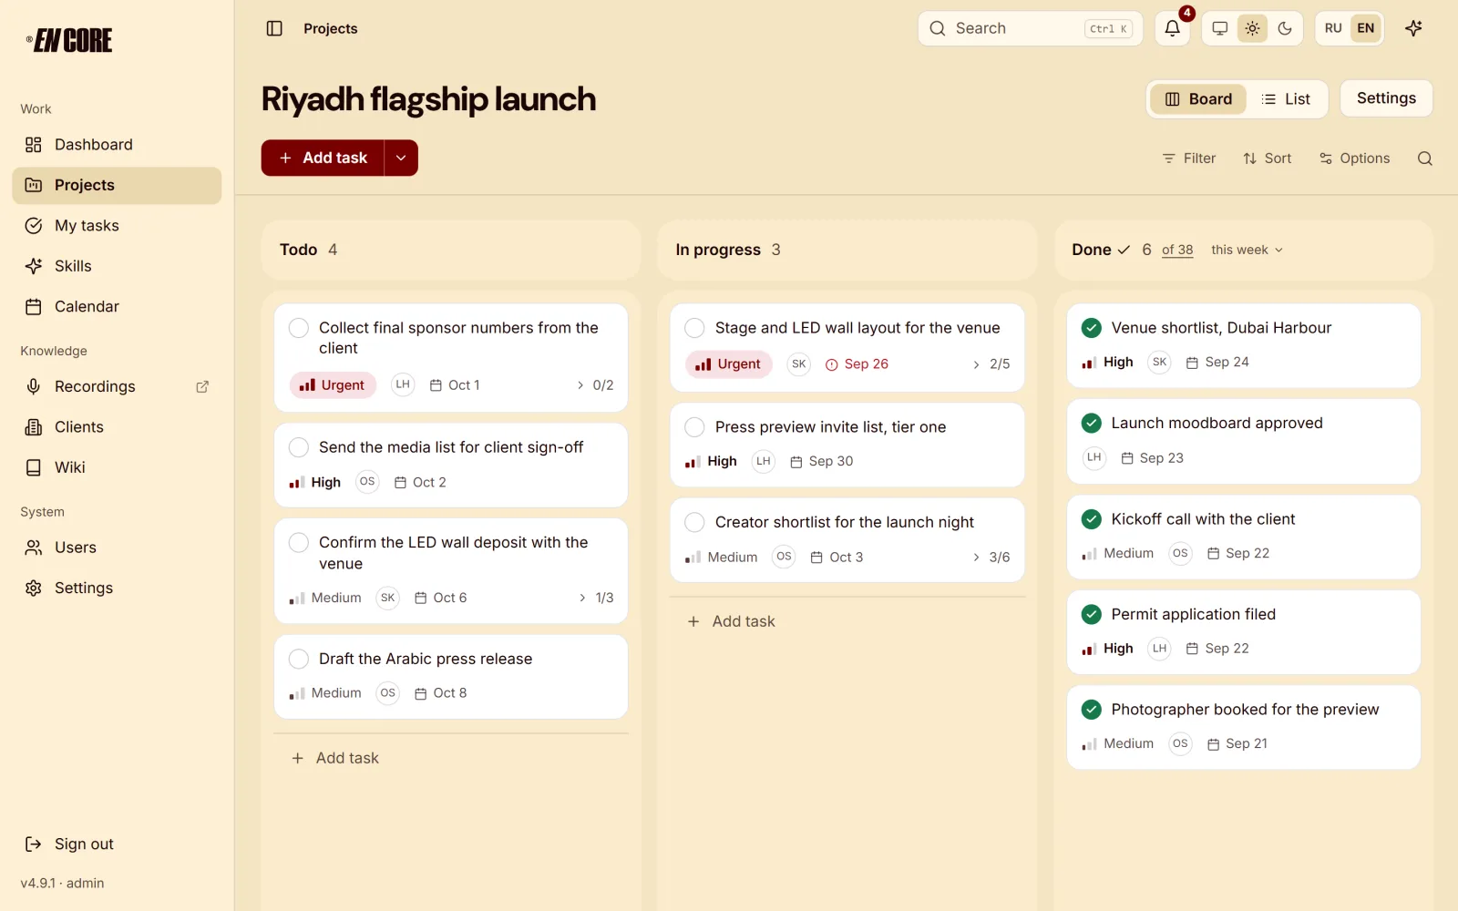1458x911 pixels.
Task: Mark 'Stage and LED wall layout' done
Action: [694, 328]
